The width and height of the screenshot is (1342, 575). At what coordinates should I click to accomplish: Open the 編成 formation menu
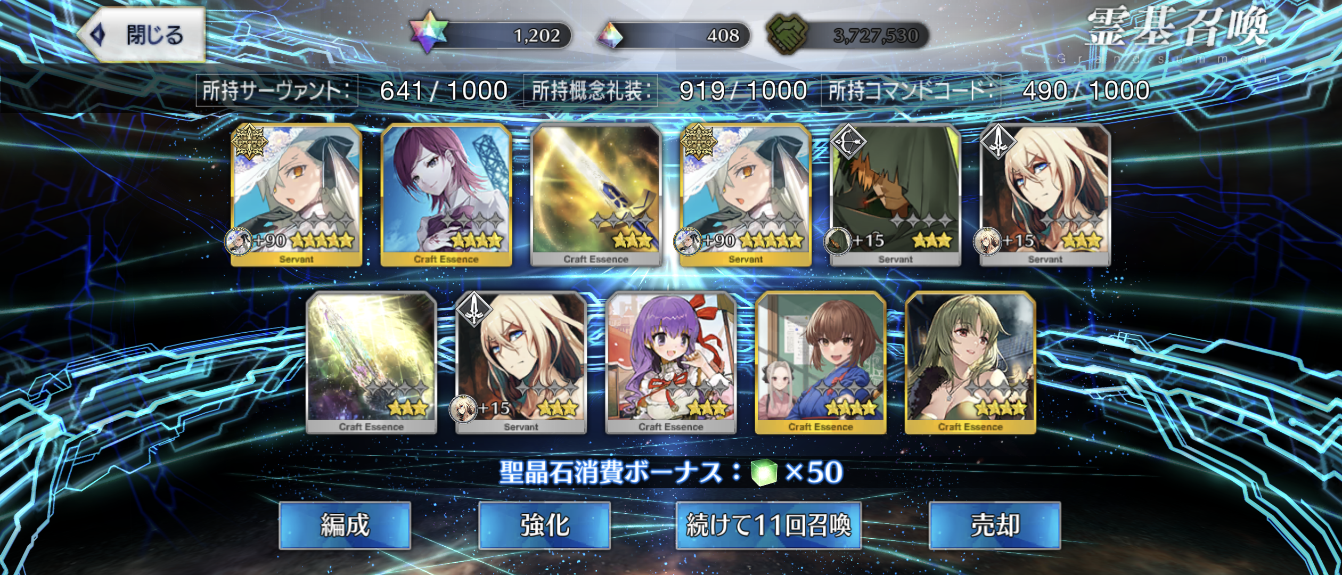(x=345, y=525)
